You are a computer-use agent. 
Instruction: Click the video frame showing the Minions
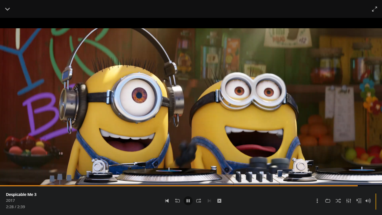[x=191, y=107]
